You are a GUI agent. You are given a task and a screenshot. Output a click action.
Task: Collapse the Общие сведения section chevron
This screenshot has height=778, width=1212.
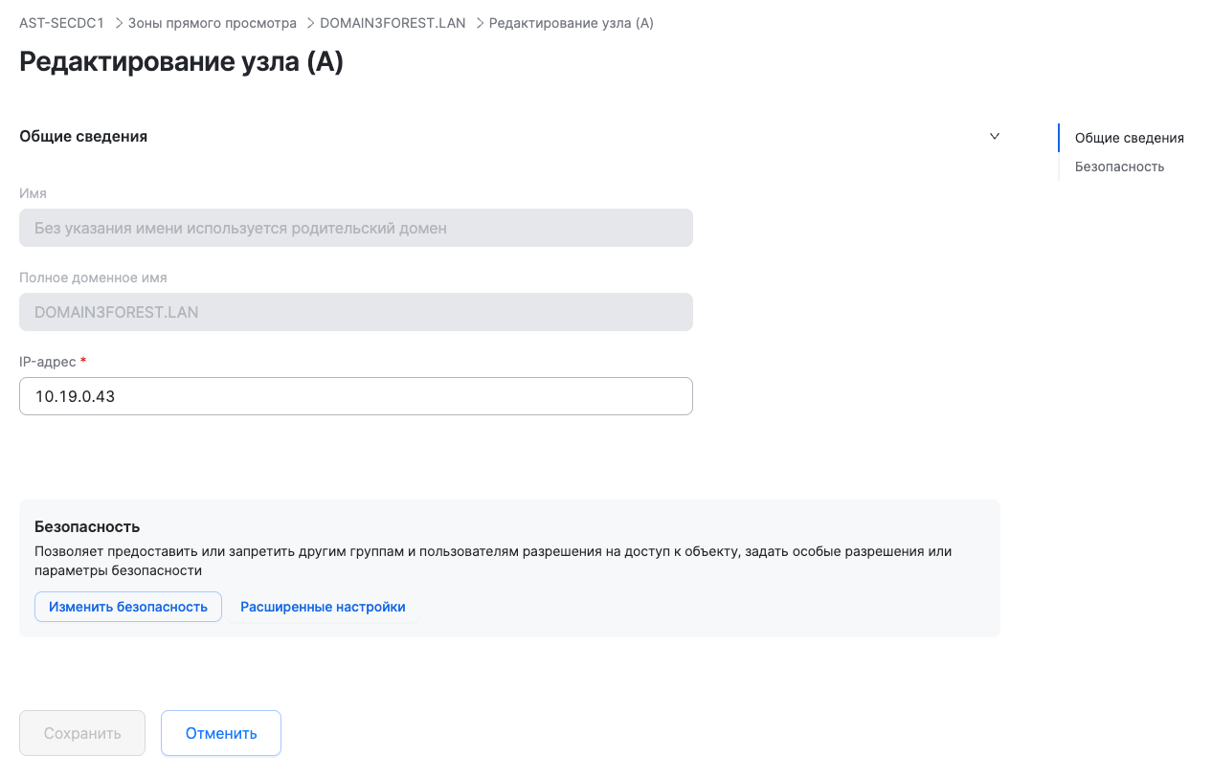995,136
